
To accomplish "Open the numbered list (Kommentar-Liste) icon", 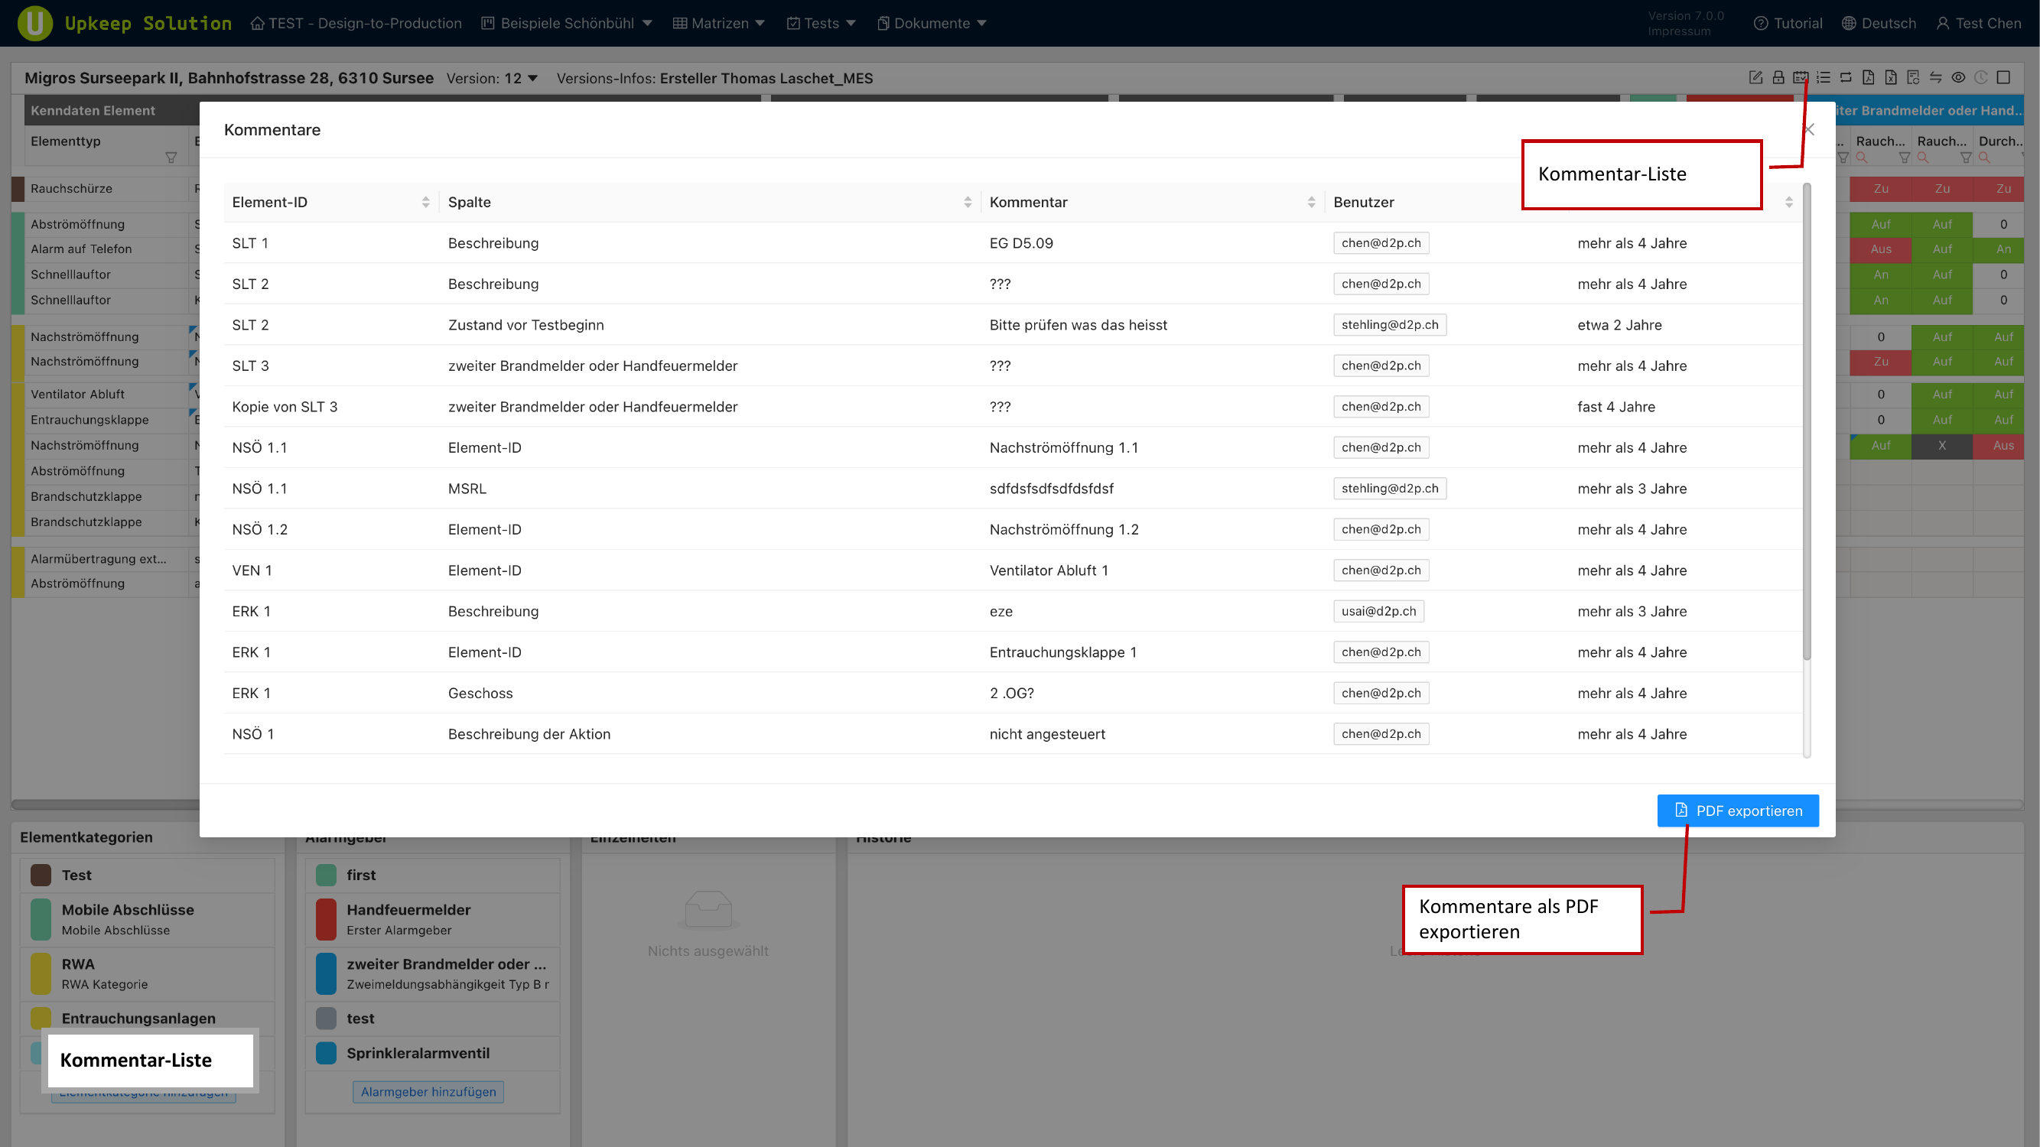I will pyautogui.click(x=1824, y=77).
